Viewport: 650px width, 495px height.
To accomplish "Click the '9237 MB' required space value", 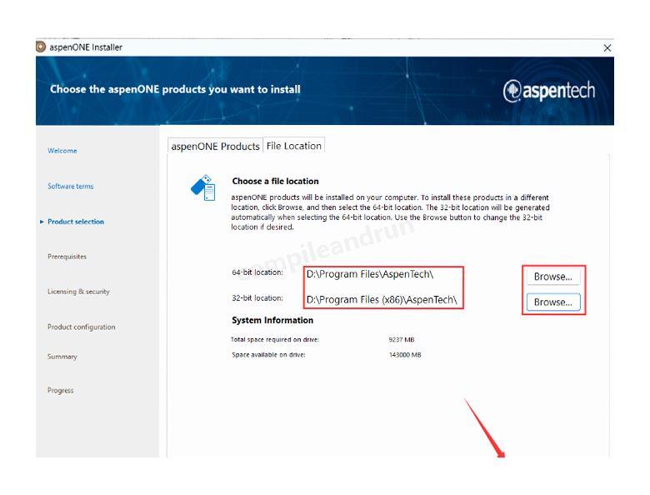I will (x=402, y=339).
